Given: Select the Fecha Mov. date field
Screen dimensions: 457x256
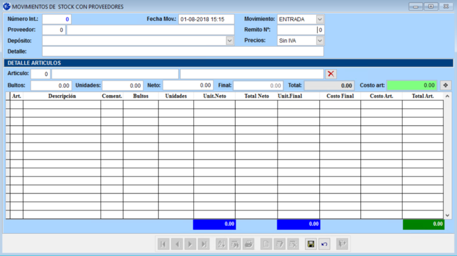Looking at the screenshot, I should tap(206, 19).
